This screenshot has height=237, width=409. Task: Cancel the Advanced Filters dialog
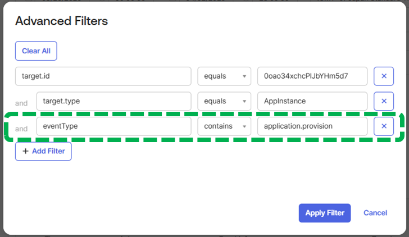coord(375,213)
